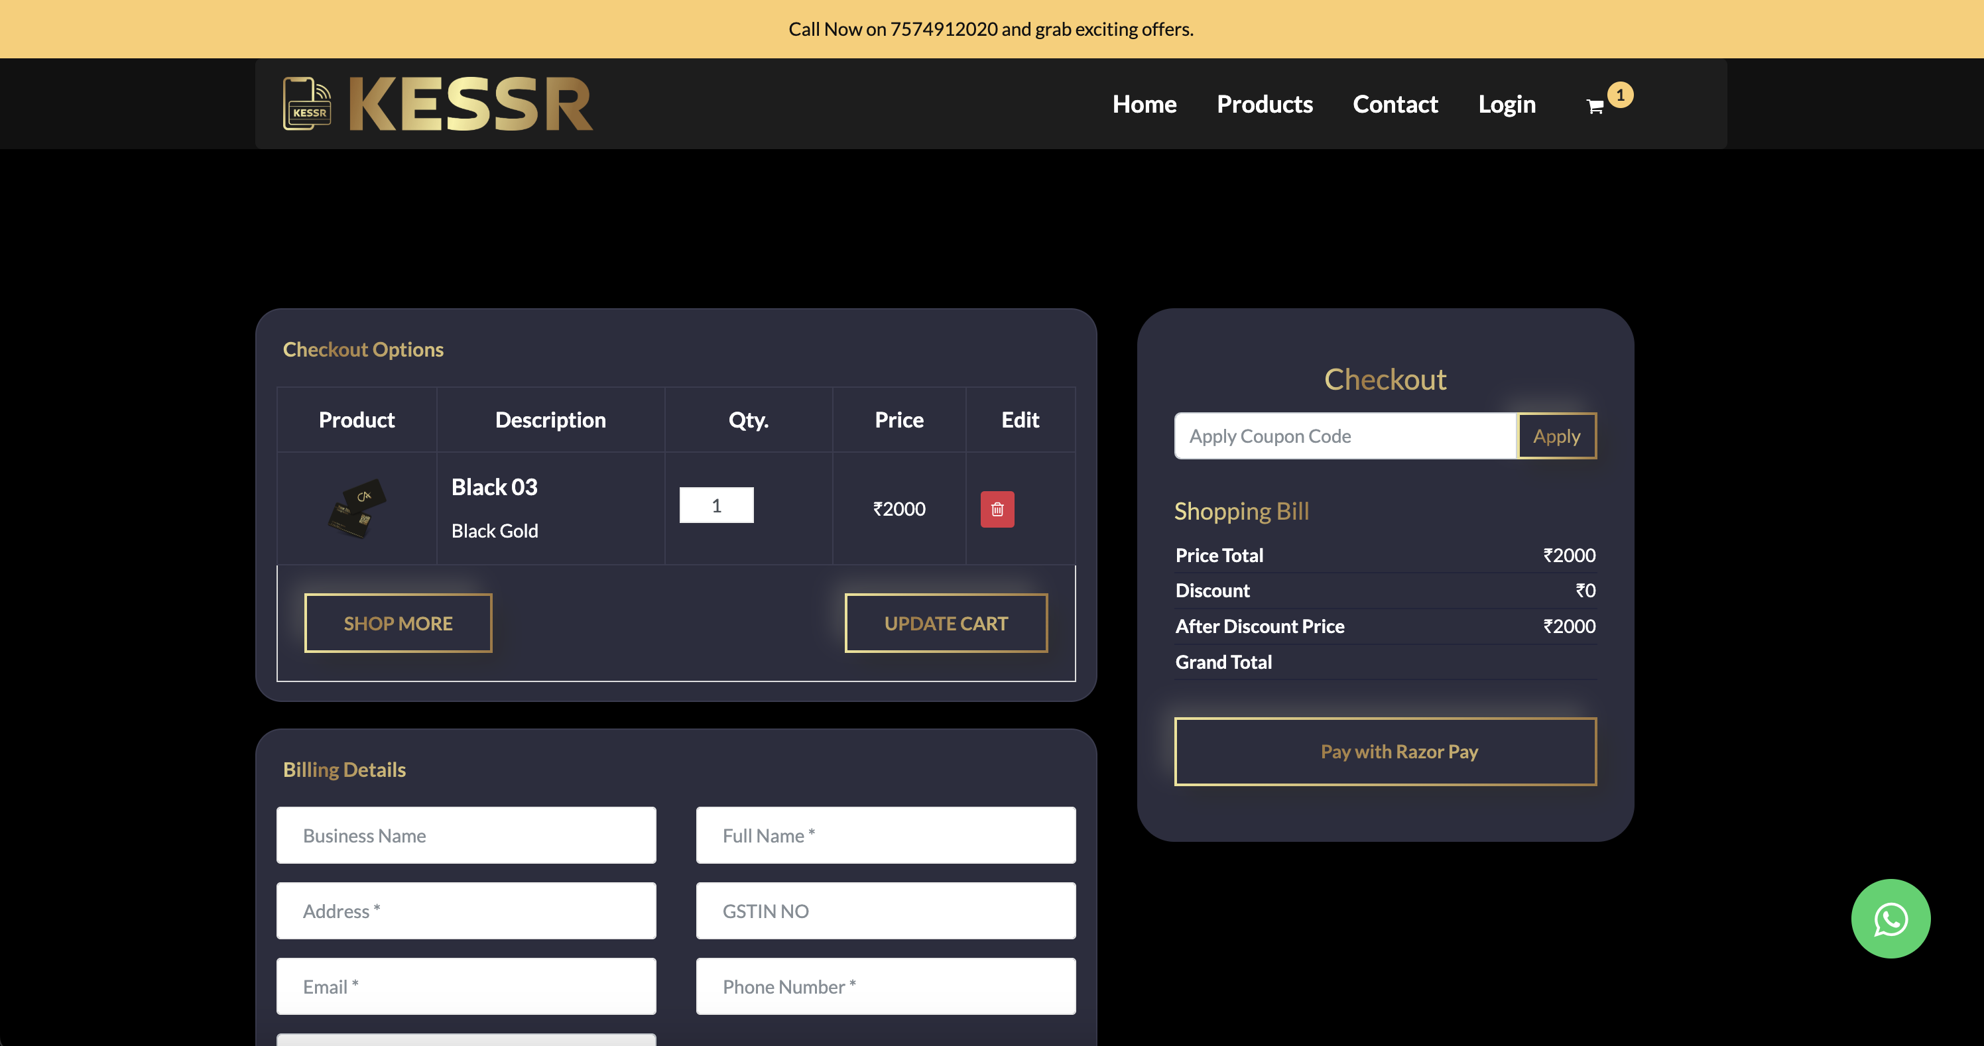Image resolution: width=1984 pixels, height=1046 pixels.
Task: Pay with Razor Pay
Action: click(1385, 751)
